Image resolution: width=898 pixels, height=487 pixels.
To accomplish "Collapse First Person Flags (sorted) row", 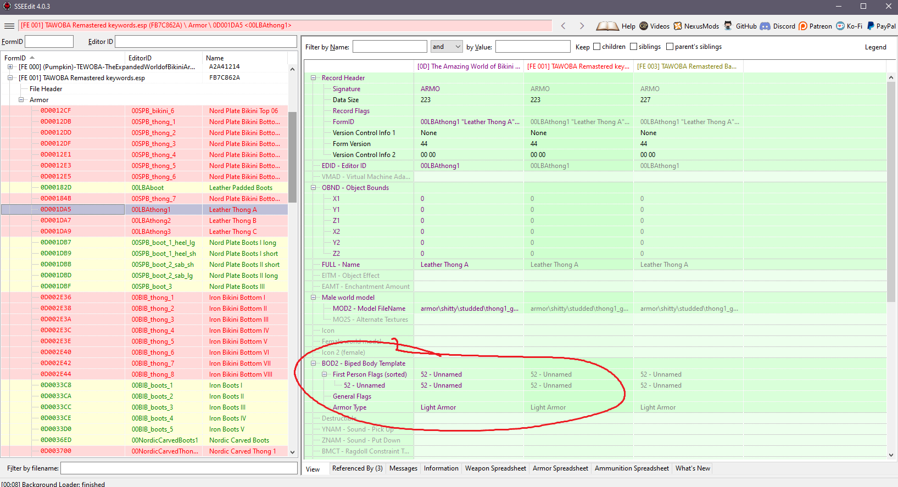I will pos(325,374).
